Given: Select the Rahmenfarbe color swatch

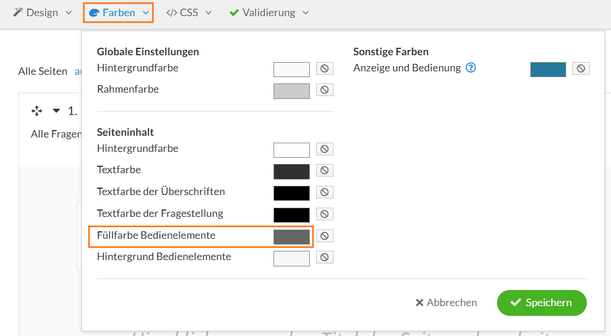Looking at the screenshot, I should coord(291,91).
